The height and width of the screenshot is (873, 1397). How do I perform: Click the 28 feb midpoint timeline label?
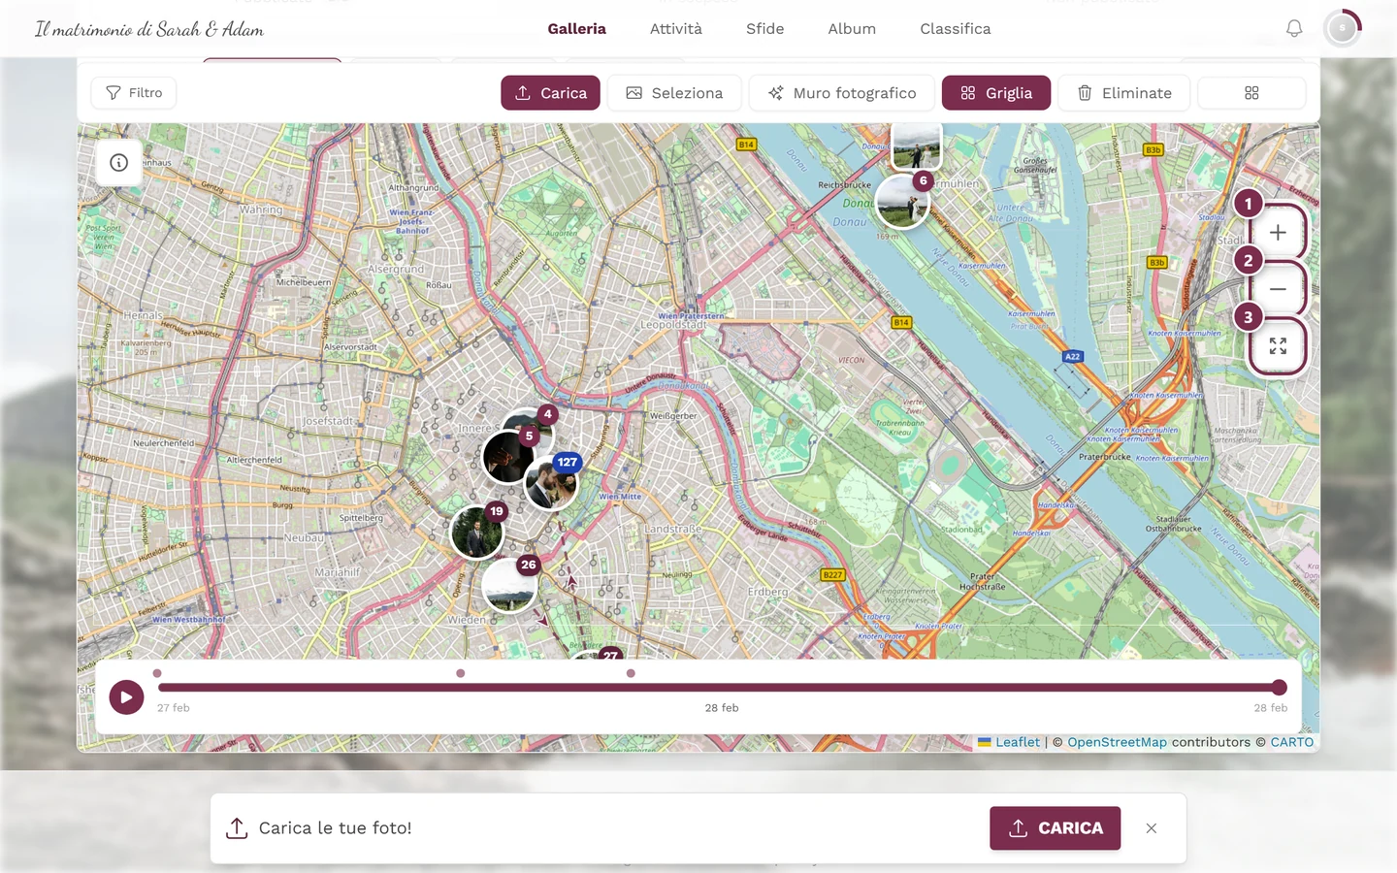(x=722, y=708)
